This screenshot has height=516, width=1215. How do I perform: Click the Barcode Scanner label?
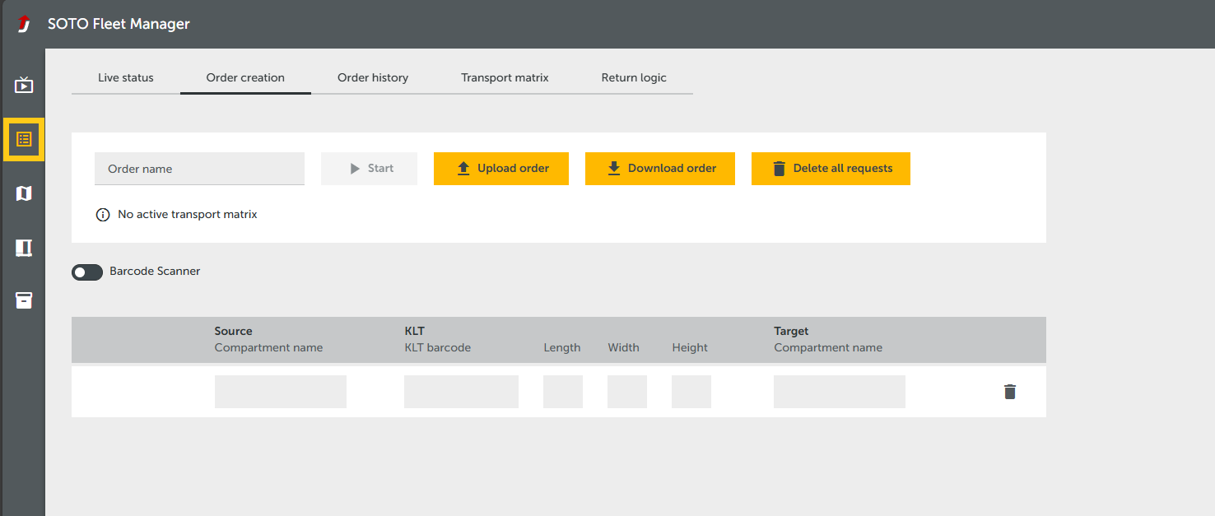pos(155,271)
